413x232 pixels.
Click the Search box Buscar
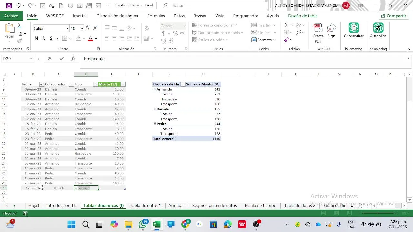coord(212,5)
